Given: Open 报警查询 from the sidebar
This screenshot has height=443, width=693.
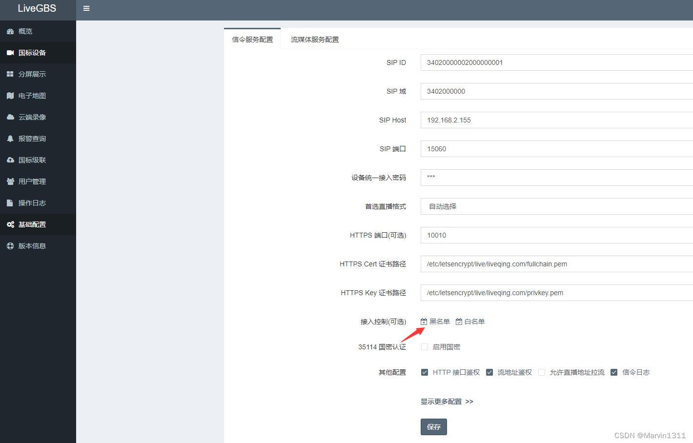Looking at the screenshot, I should point(38,139).
